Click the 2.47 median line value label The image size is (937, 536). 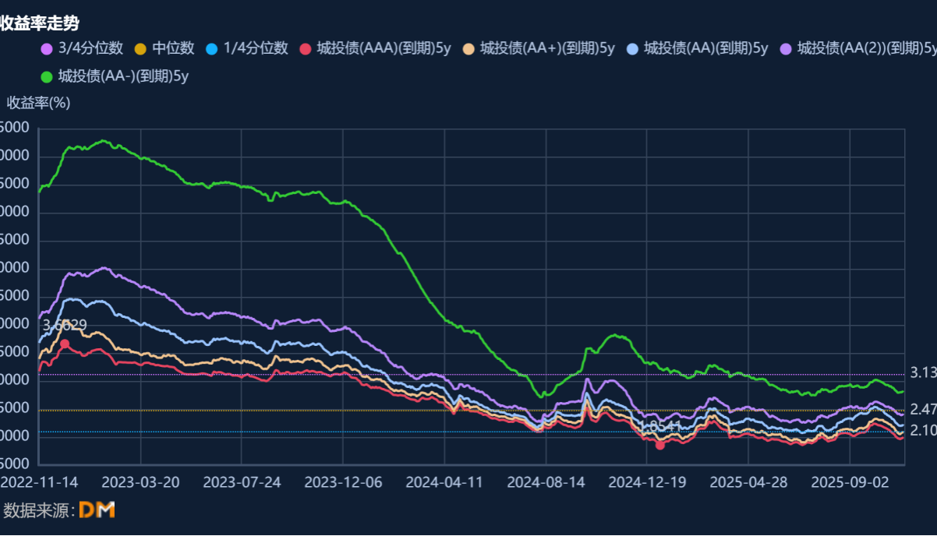923,409
